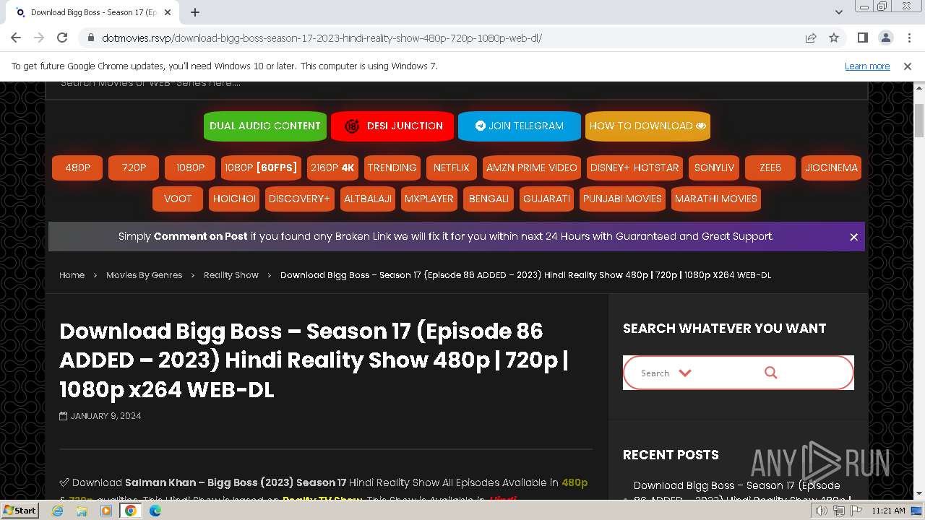
Task: Open NETFLIX category
Action: [452, 168]
